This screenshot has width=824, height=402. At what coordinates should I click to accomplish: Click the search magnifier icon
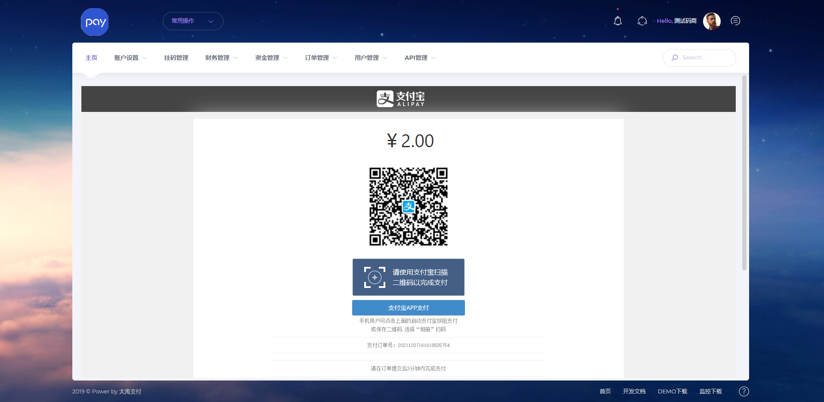pyautogui.click(x=675, y=58)
